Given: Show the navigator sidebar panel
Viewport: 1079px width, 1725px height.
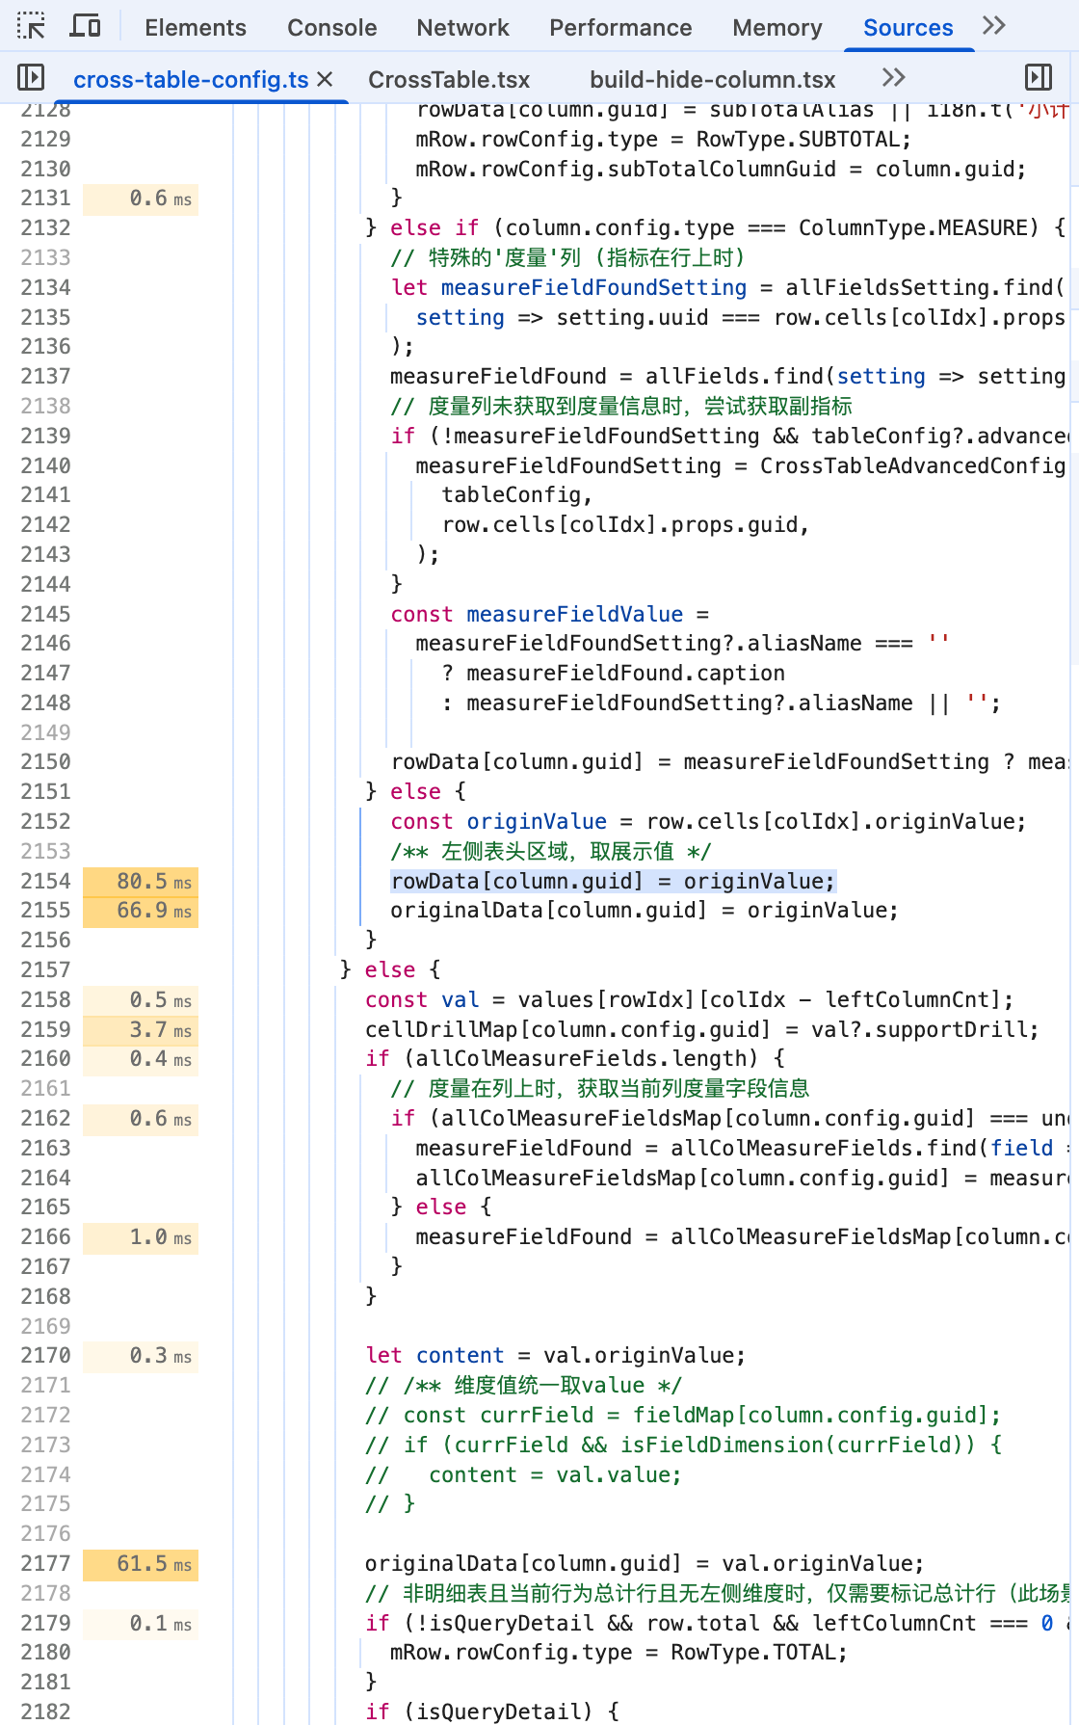Looking at the screenshot, I should tap(31, 77).
